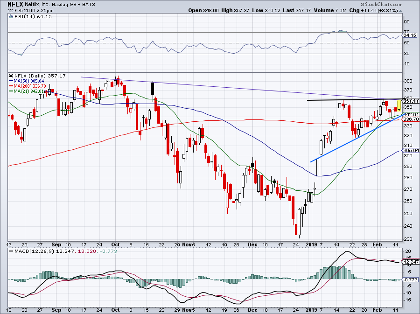Click the Last 357.17 value in the header

tap(297, 10)
